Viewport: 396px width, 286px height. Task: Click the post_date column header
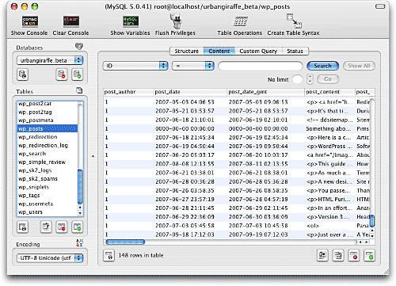(190, 92)
